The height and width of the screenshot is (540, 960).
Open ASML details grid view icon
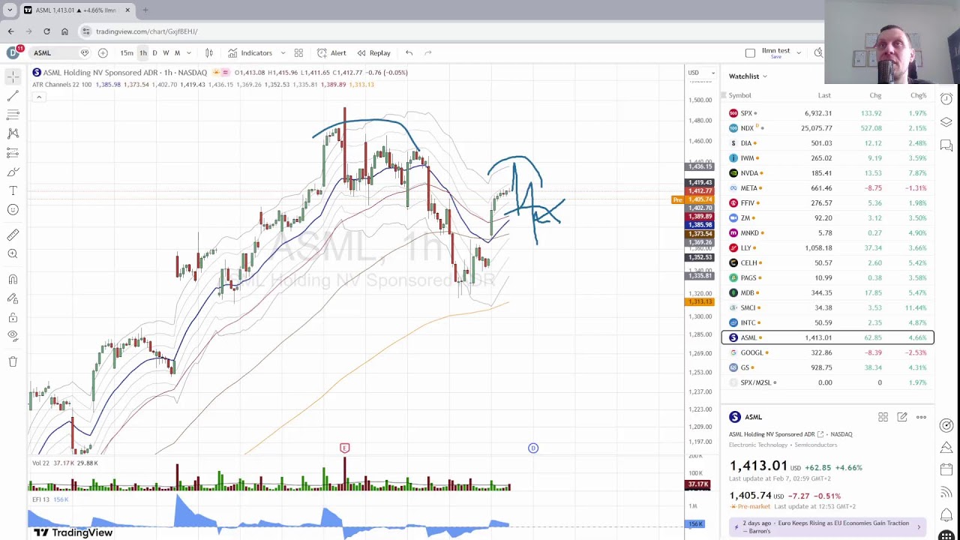(883, 417)
